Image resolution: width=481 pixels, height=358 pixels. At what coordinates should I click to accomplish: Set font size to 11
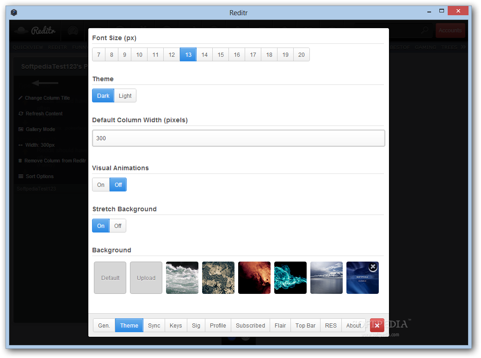tap(155, 55)
